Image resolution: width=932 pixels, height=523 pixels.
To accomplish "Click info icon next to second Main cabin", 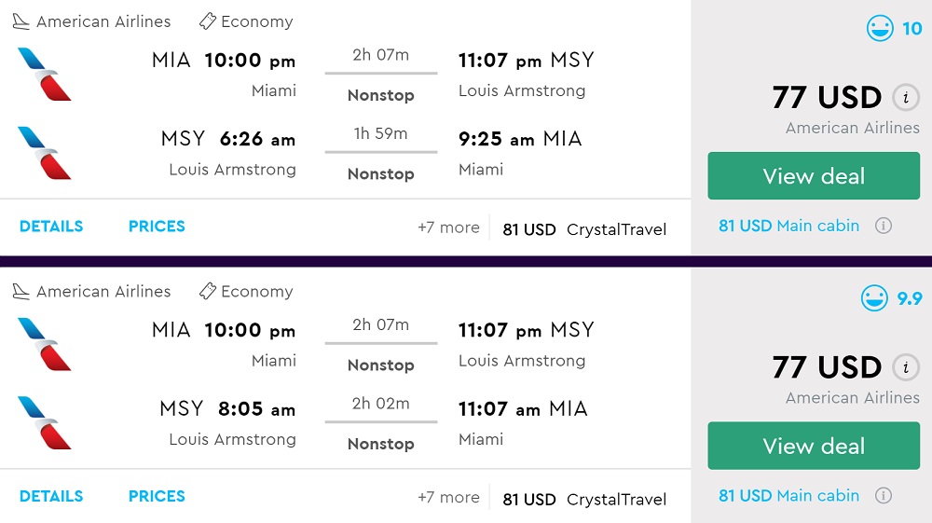I will click(x=884, y=495).
